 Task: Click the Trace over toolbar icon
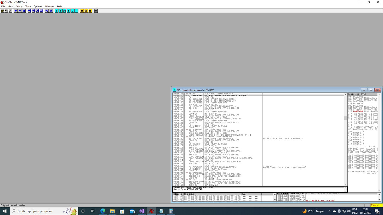(x=42, y=11)
